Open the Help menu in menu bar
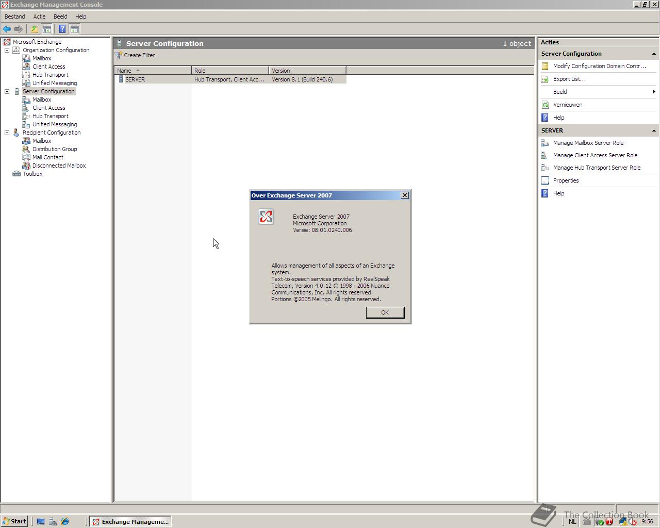 click(81, 16)
